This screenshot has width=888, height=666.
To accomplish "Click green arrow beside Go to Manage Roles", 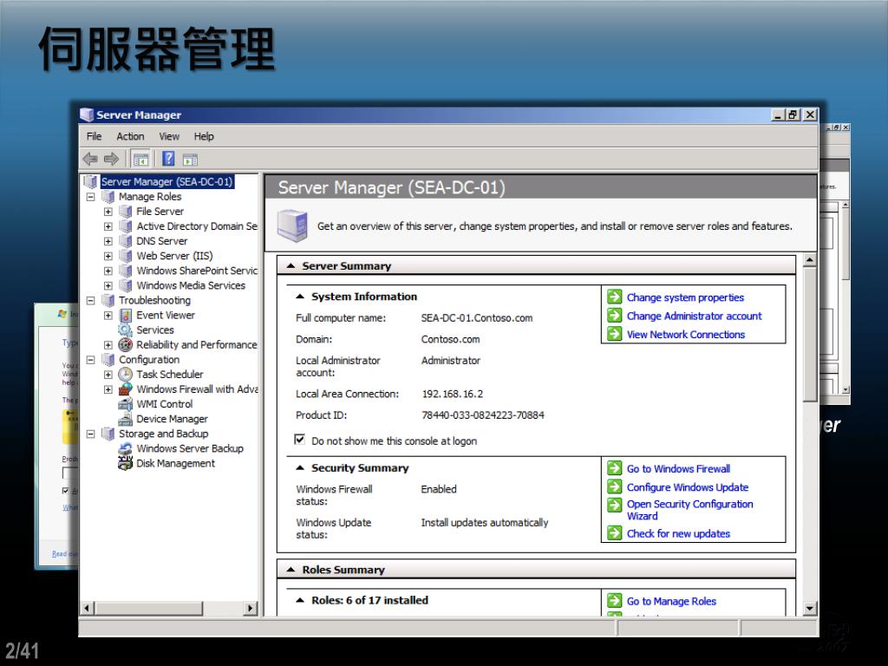I will [x=615, y=601].
